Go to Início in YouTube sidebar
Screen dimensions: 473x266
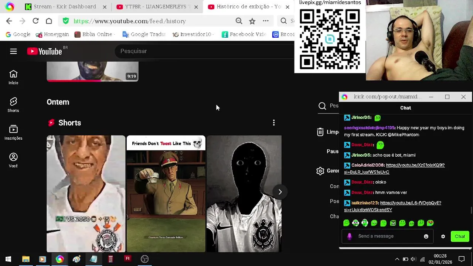point(13,77)
